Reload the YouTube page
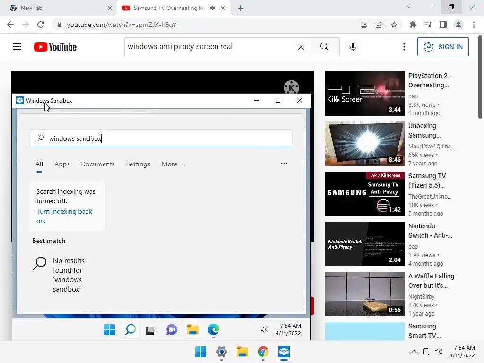 point(41,25)
